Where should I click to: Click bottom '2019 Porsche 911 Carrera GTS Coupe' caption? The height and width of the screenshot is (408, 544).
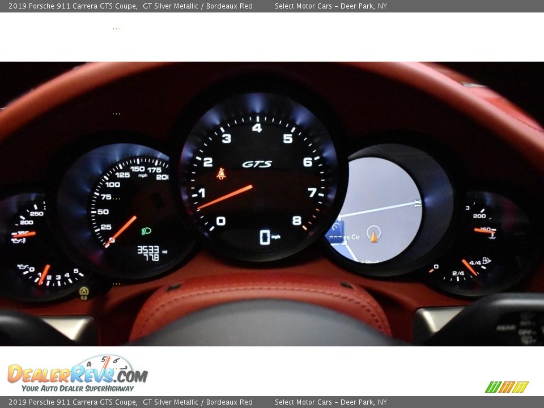[73, 402]
